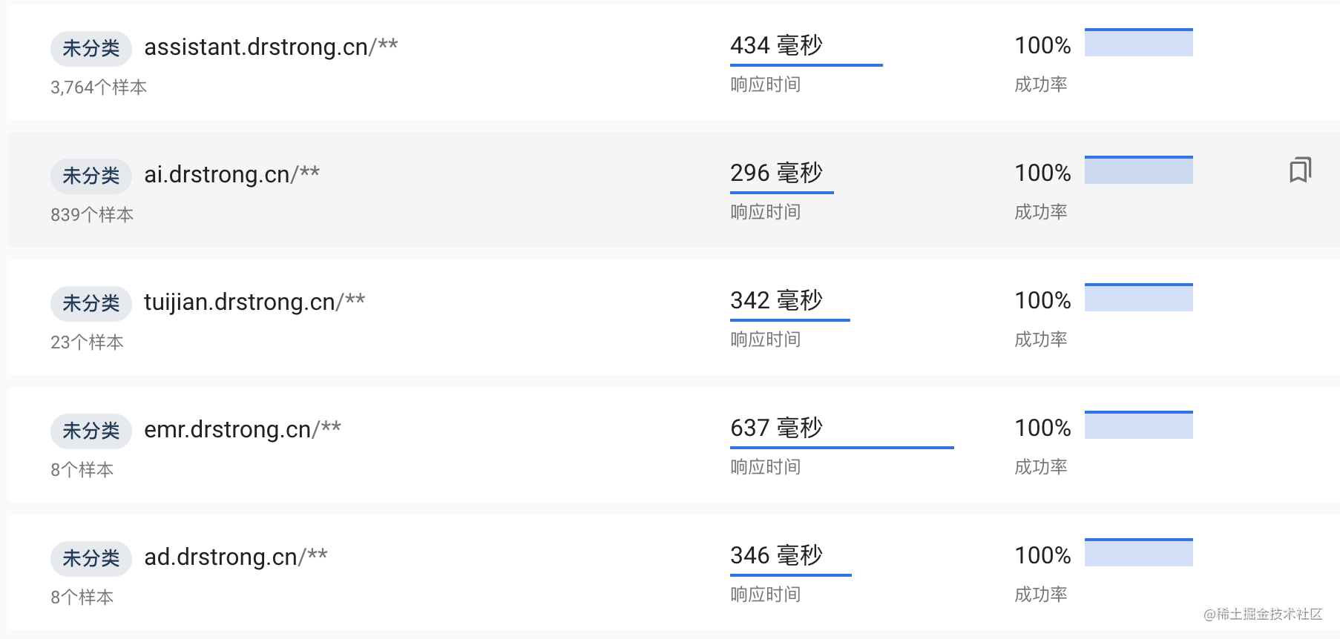Click 未分类 tag beside ai.drstrong.cn

(x=91, y=176)
